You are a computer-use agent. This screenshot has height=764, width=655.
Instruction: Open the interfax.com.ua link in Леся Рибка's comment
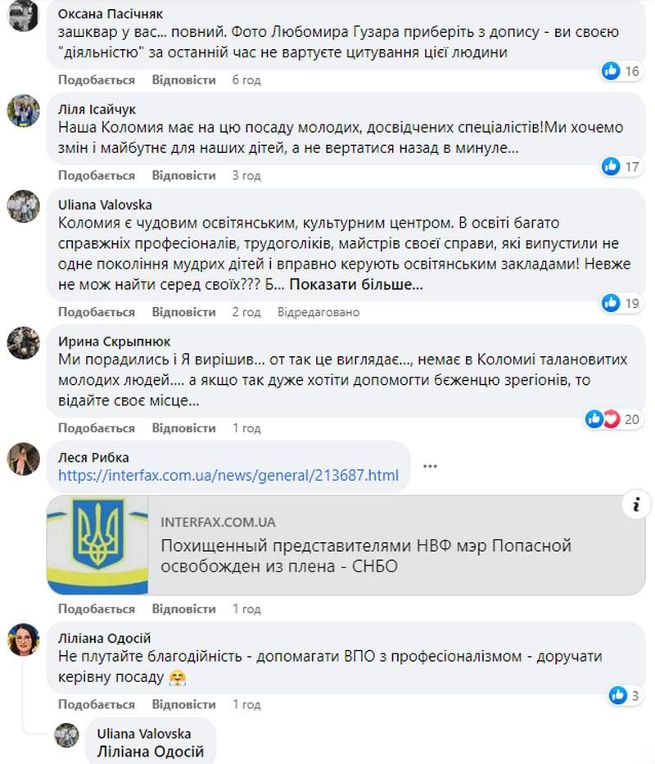(226, 473)
